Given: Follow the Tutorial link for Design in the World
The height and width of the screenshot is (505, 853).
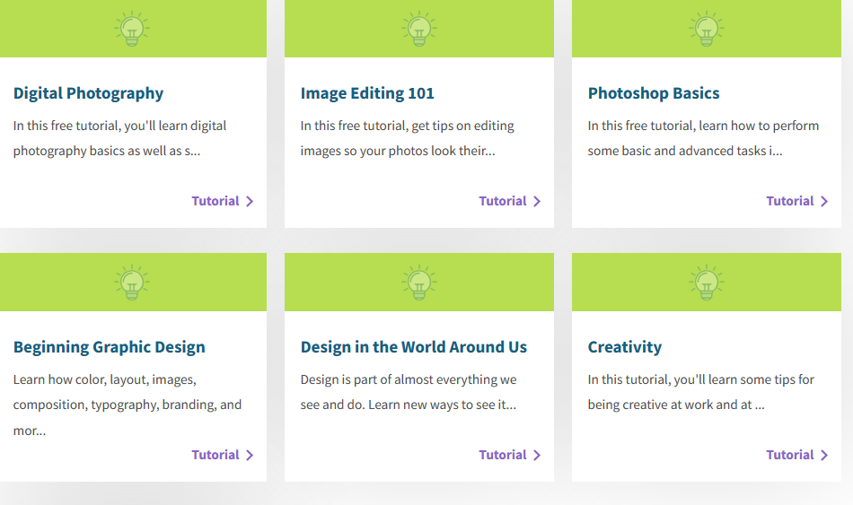Looking at the screenshot, I should tap(503, 455).
